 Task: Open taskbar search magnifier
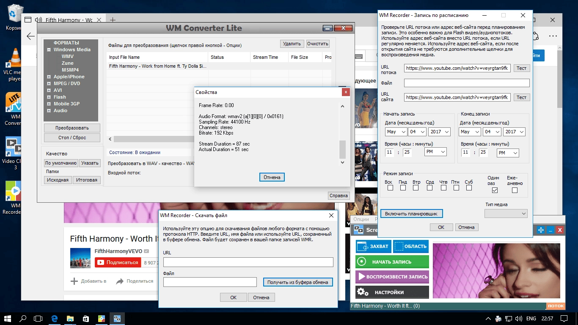pos(23,318)
